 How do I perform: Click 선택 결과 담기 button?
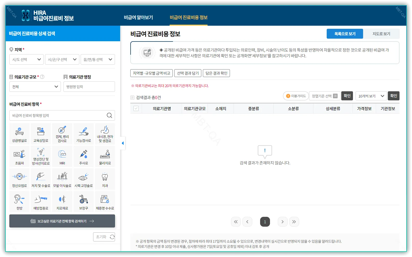click(x=188, y=73)
